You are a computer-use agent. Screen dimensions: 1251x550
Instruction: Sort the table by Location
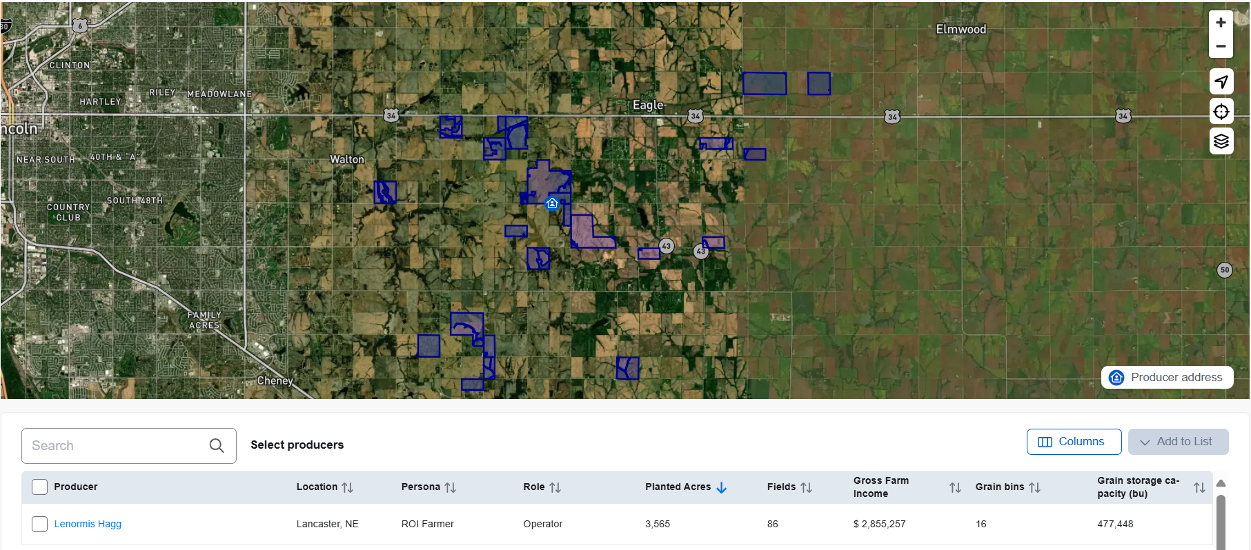pos(348,487)
